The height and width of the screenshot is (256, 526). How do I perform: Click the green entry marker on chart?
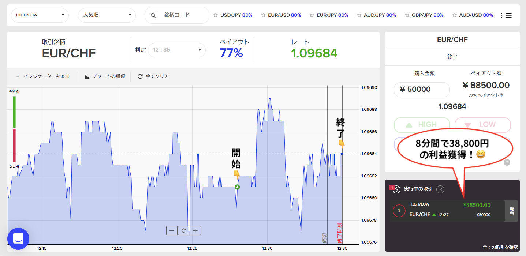(237, 187)
